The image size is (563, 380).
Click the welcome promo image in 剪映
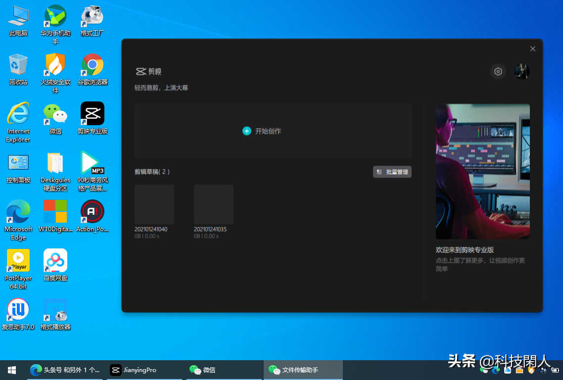(482, 172)
